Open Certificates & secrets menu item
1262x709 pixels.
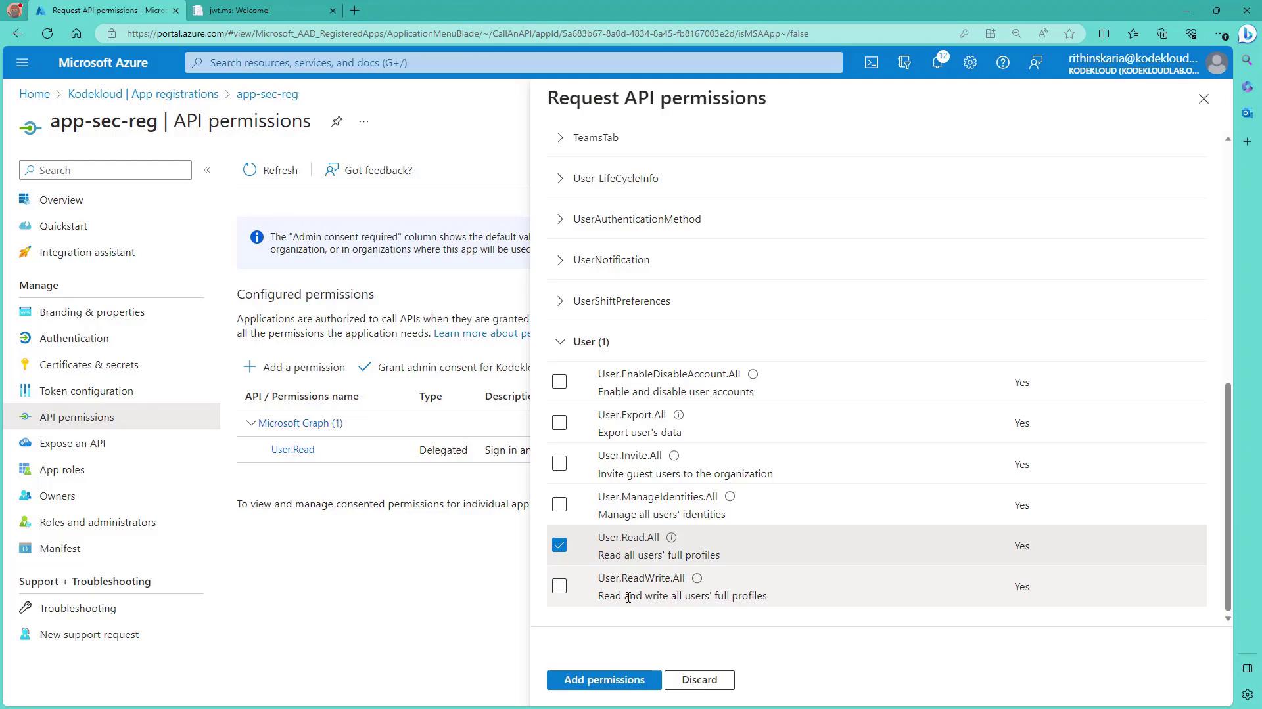89,365
